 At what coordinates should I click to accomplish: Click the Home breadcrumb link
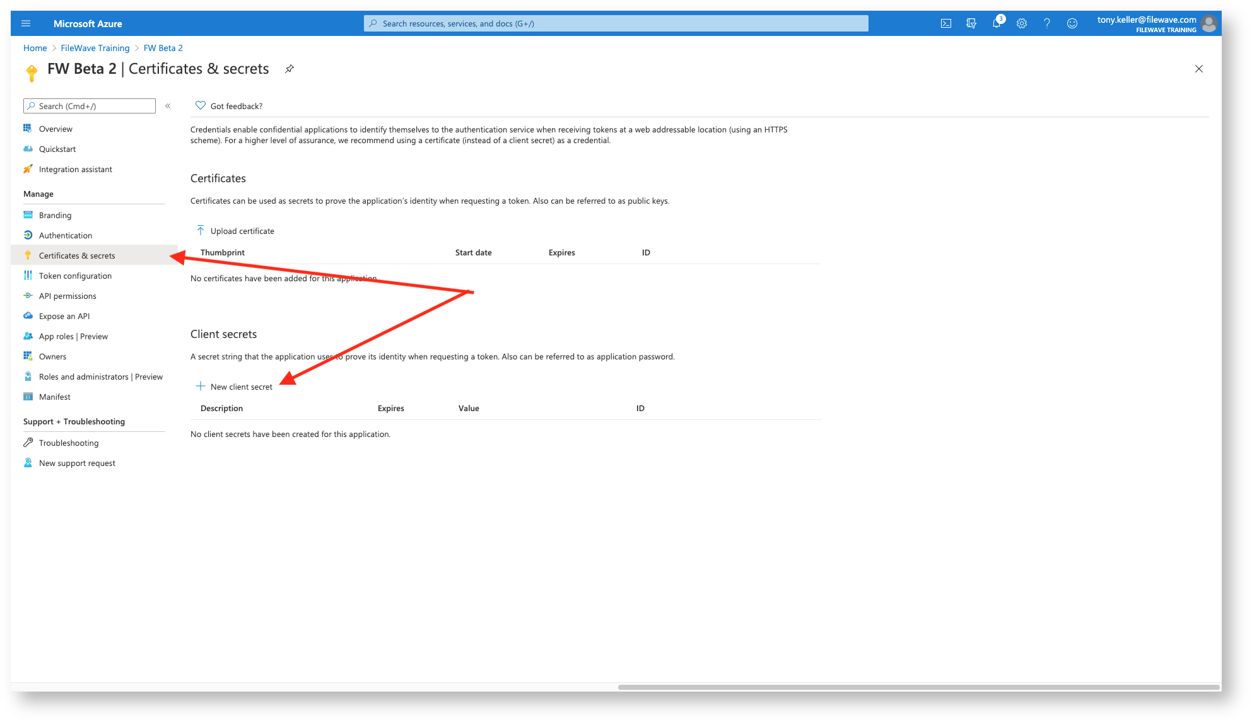(x=35, y=48)
